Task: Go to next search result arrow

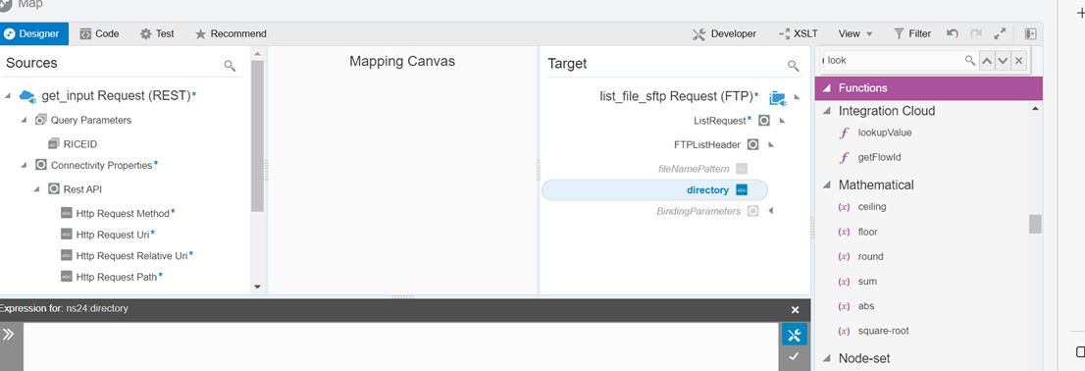Action: tap(1003, 61)
